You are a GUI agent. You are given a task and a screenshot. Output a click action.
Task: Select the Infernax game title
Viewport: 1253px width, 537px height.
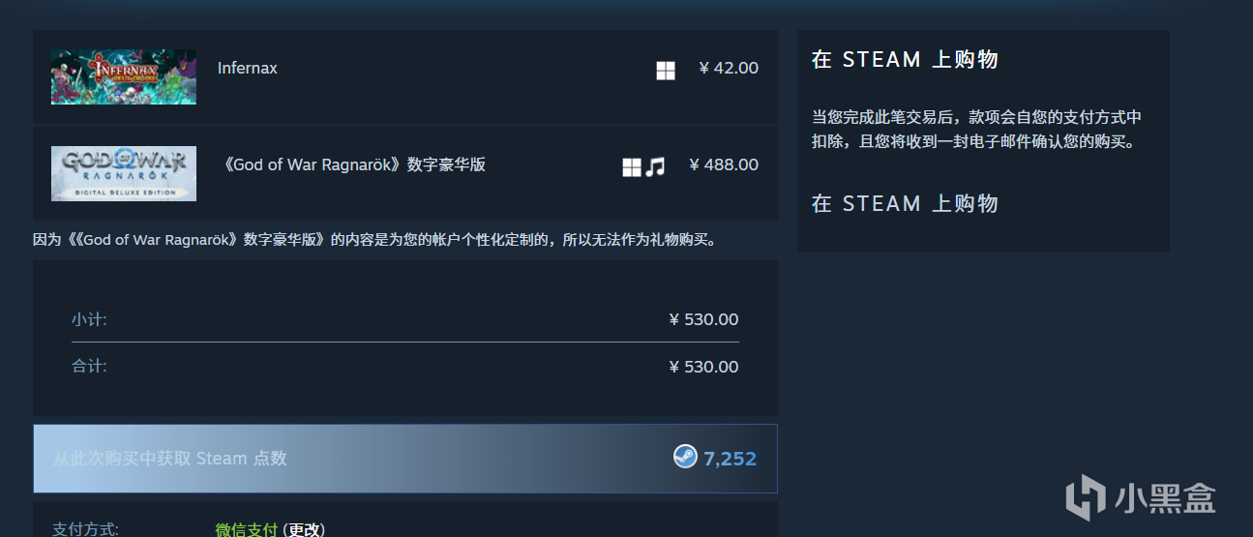coord(248,68)
